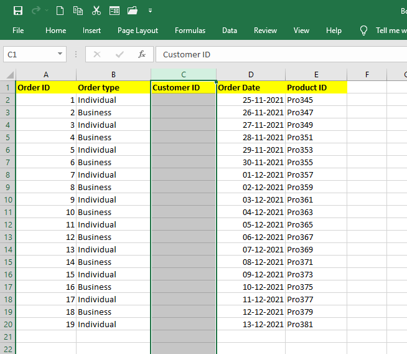Viewport: 407px width, 354px height.
Task: Select column D header
Action: pyautogui.click(x=251, y=75)
